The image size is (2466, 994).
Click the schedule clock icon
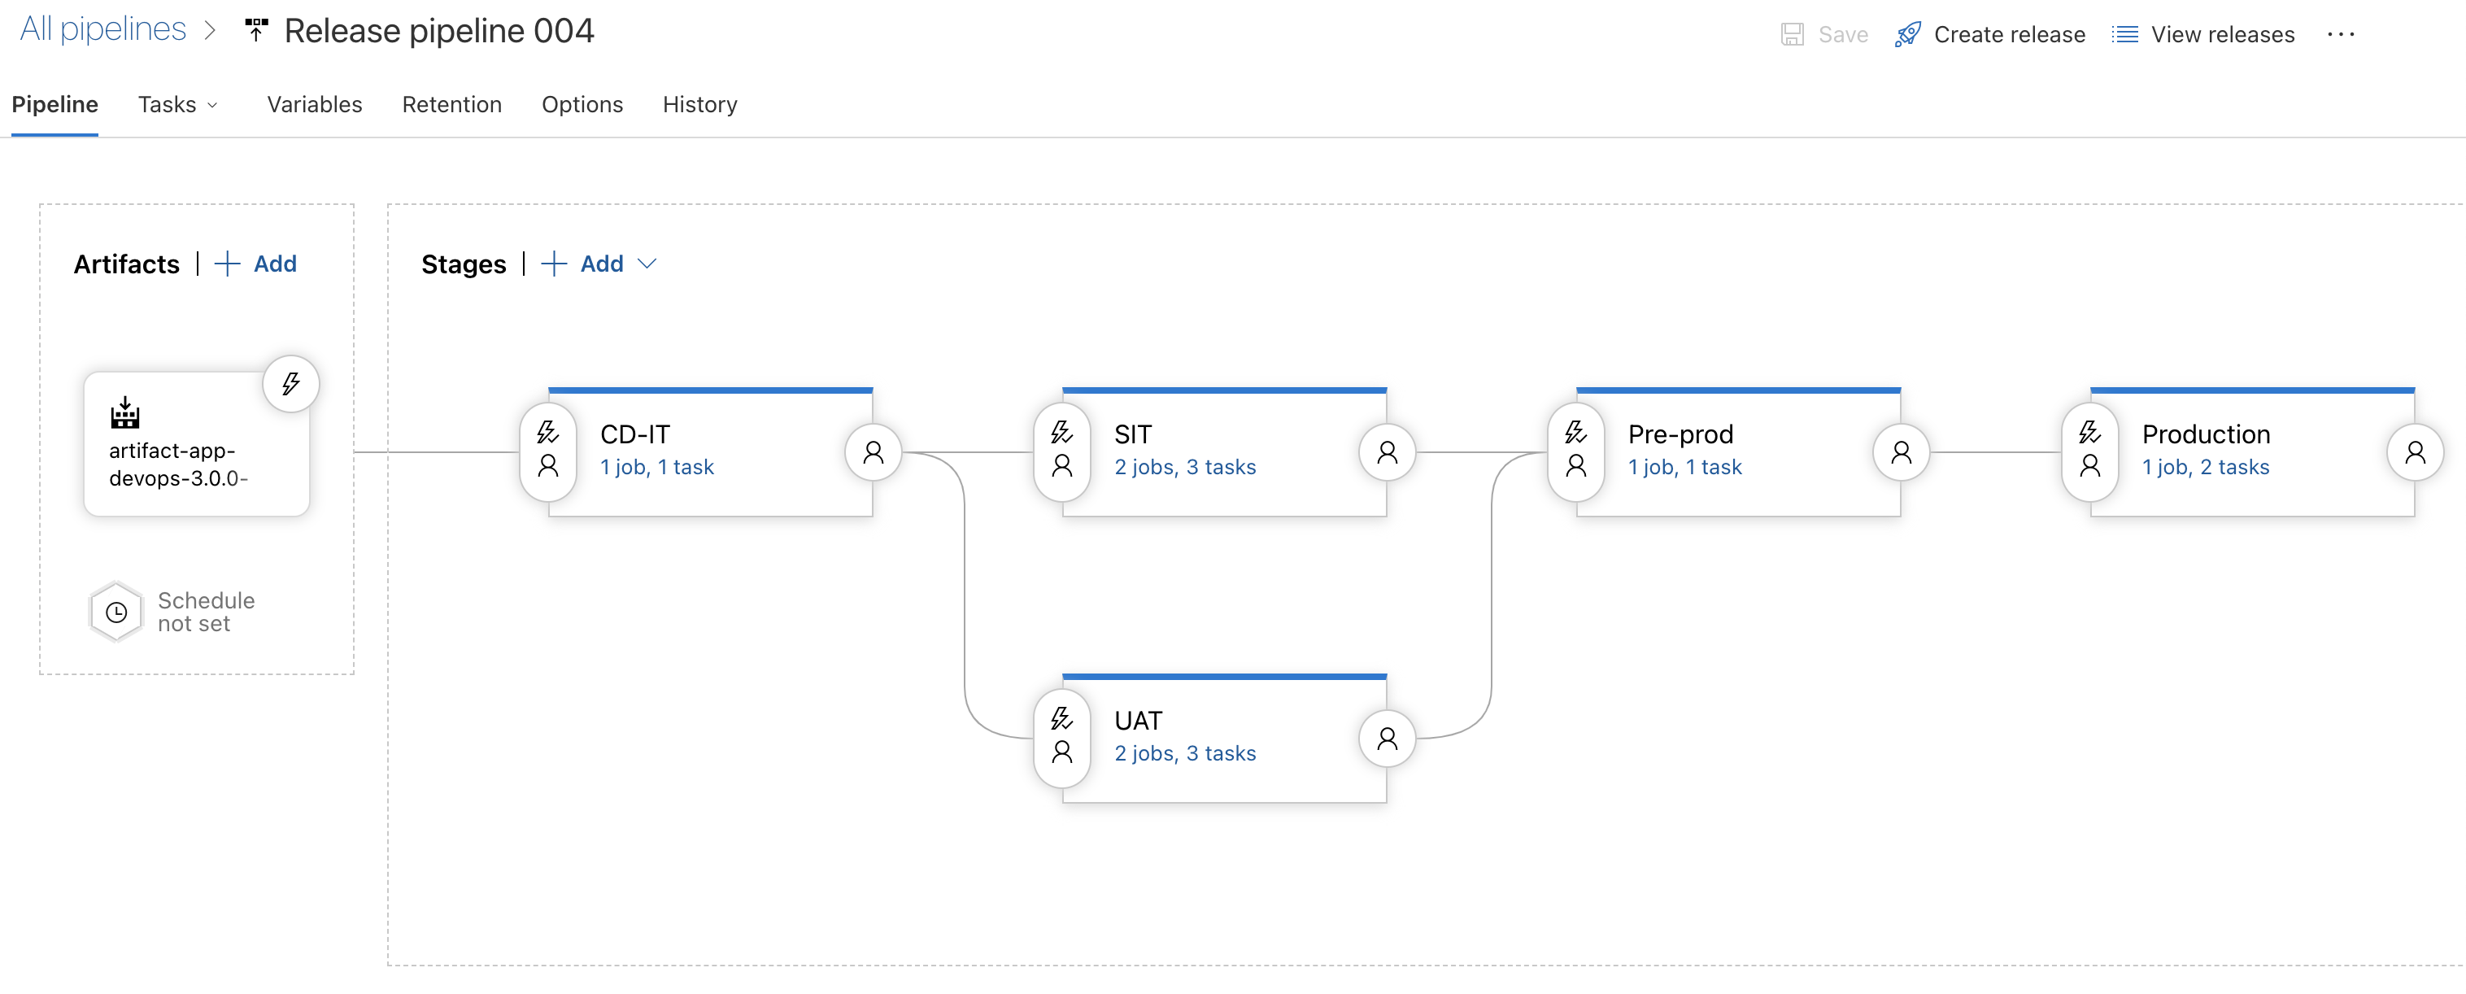[115, 612]
